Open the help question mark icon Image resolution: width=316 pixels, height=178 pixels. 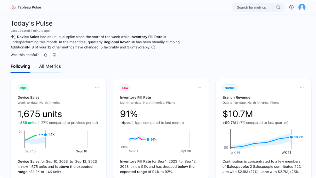(291, 7)
